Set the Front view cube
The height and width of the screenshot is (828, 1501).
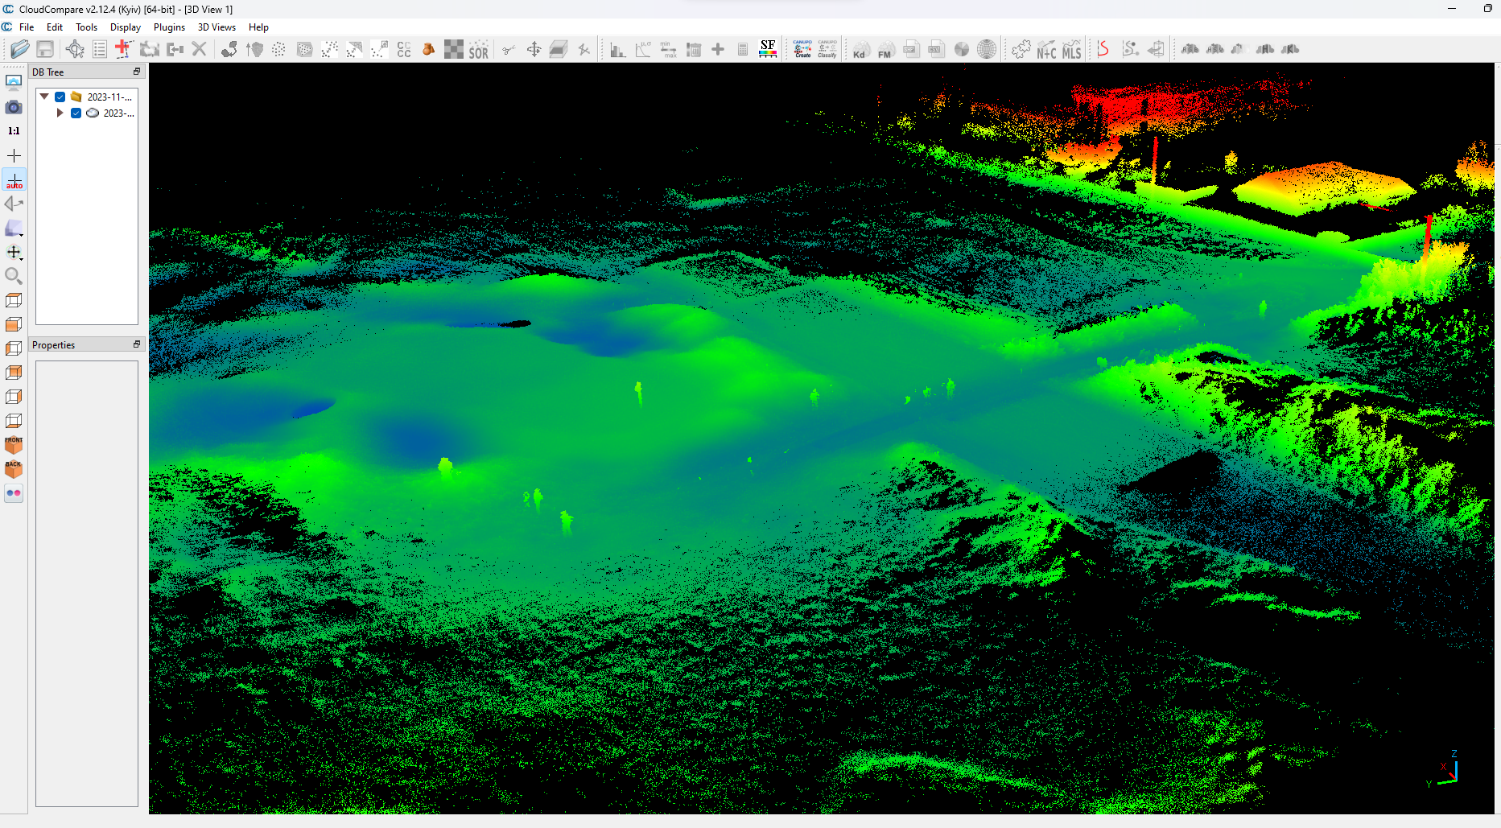[14, 444]
